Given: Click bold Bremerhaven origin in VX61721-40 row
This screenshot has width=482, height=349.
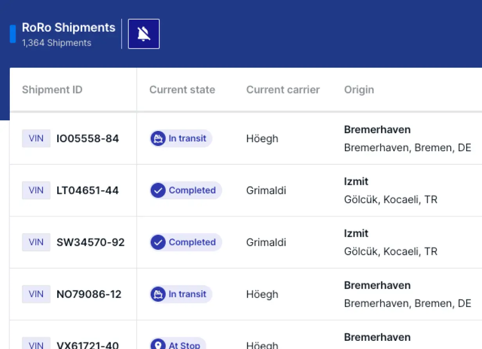Looking at the screenshot, I should pyautogui.click(x=378, y=337).
